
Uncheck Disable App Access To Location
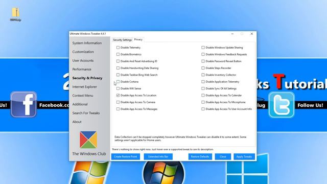coord(118,96)
